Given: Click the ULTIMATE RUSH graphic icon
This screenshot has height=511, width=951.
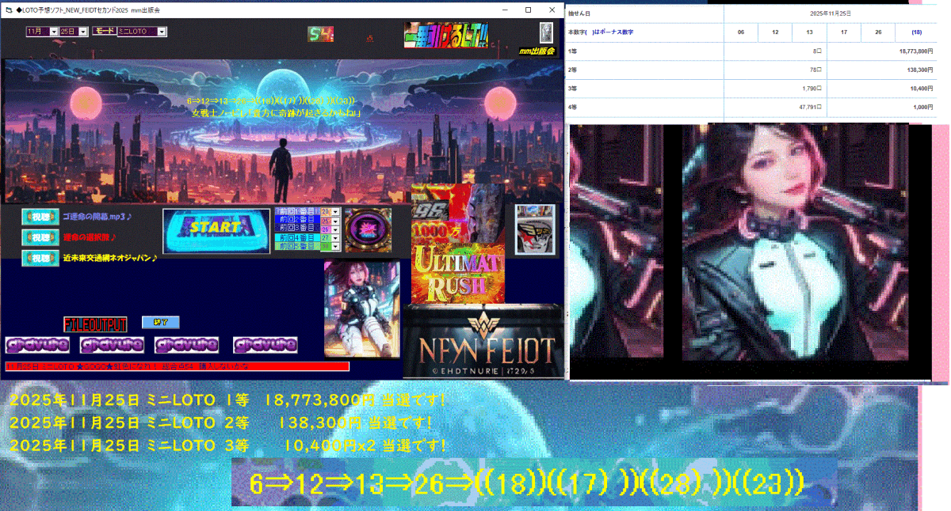Looking at the screenshot, I should pos(458,273).
